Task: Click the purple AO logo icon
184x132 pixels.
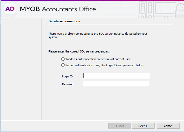Action: (10, 9)
